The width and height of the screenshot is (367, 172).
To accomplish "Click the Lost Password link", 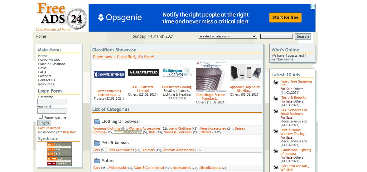I will click(50, 128).
